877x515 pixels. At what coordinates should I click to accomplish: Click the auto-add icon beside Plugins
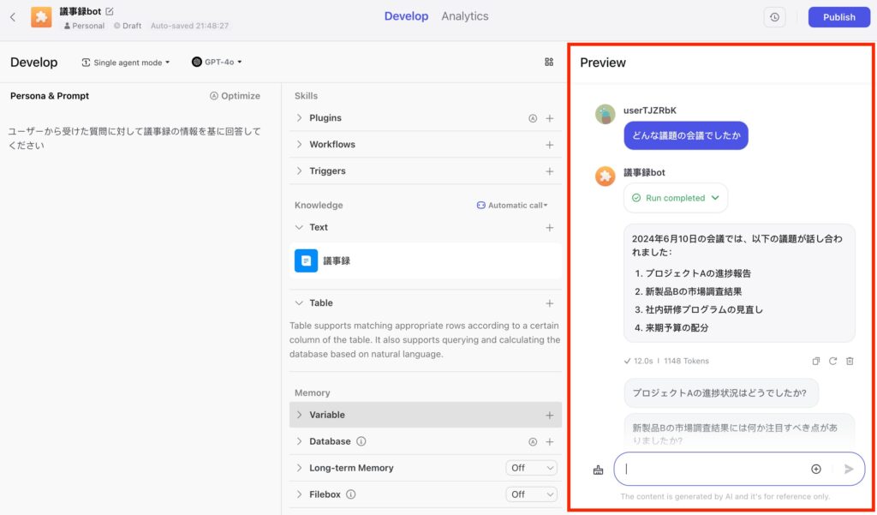pyautogui.click(x=533, y=118)
